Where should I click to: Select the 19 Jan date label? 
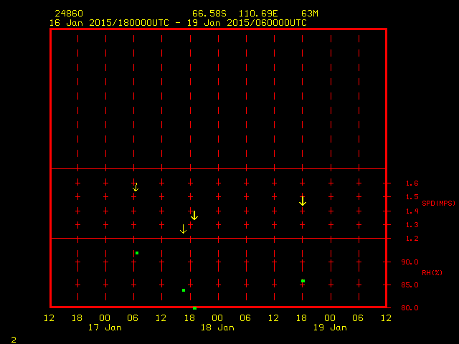click(329, 328)
